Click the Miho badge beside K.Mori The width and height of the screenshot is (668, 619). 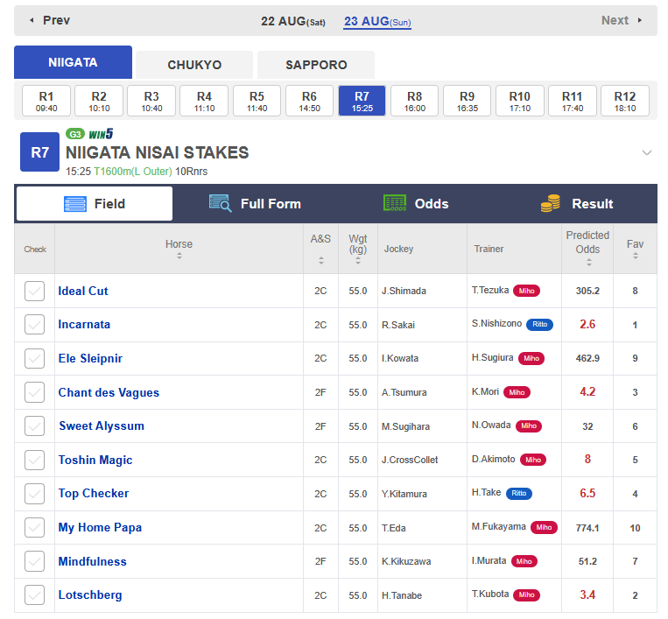coord(517,392)
